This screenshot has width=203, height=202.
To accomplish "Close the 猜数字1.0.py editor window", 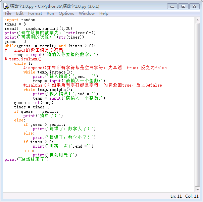I will [194, 6].
